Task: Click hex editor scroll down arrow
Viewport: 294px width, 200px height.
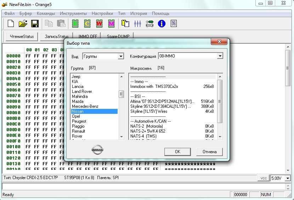Action: coord(288,171)
